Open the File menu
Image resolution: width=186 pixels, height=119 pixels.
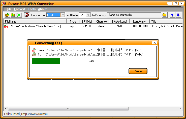9,9
